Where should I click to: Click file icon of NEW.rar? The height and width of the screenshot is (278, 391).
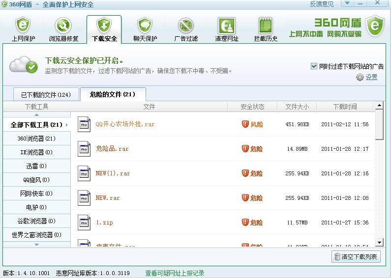pos(84,198)
